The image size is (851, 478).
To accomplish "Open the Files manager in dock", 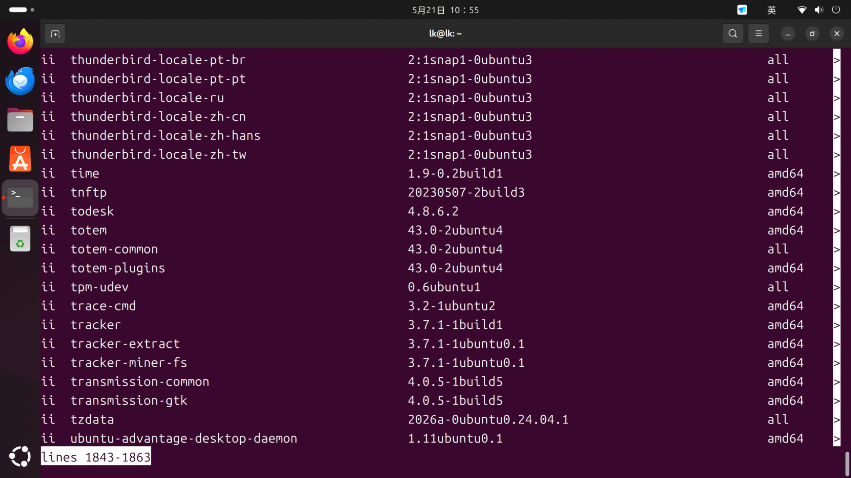I will pyautogui.click(x=20, y=120).
